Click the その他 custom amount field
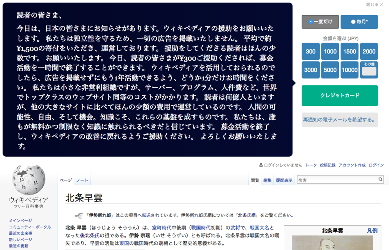This screenshot has width=389, height=250. 369,71
